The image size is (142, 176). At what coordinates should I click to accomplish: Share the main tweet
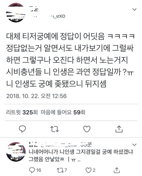coord(119,129)
